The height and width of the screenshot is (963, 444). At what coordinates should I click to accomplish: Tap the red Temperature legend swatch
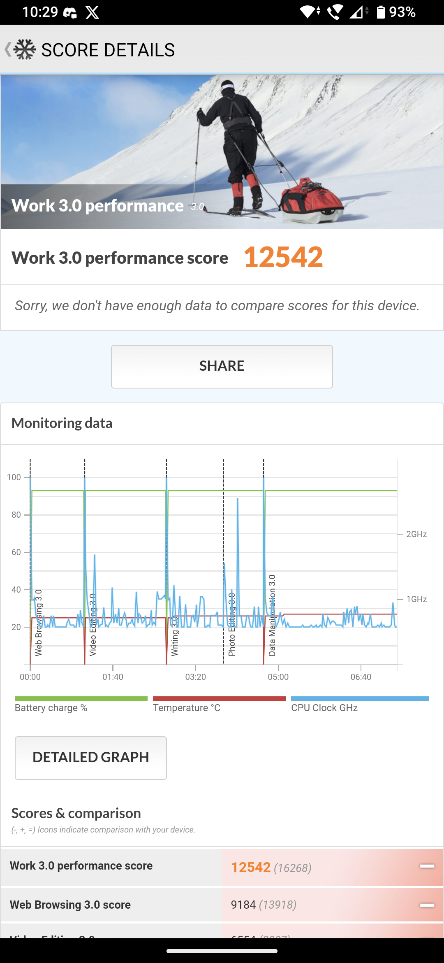point(219,699)
